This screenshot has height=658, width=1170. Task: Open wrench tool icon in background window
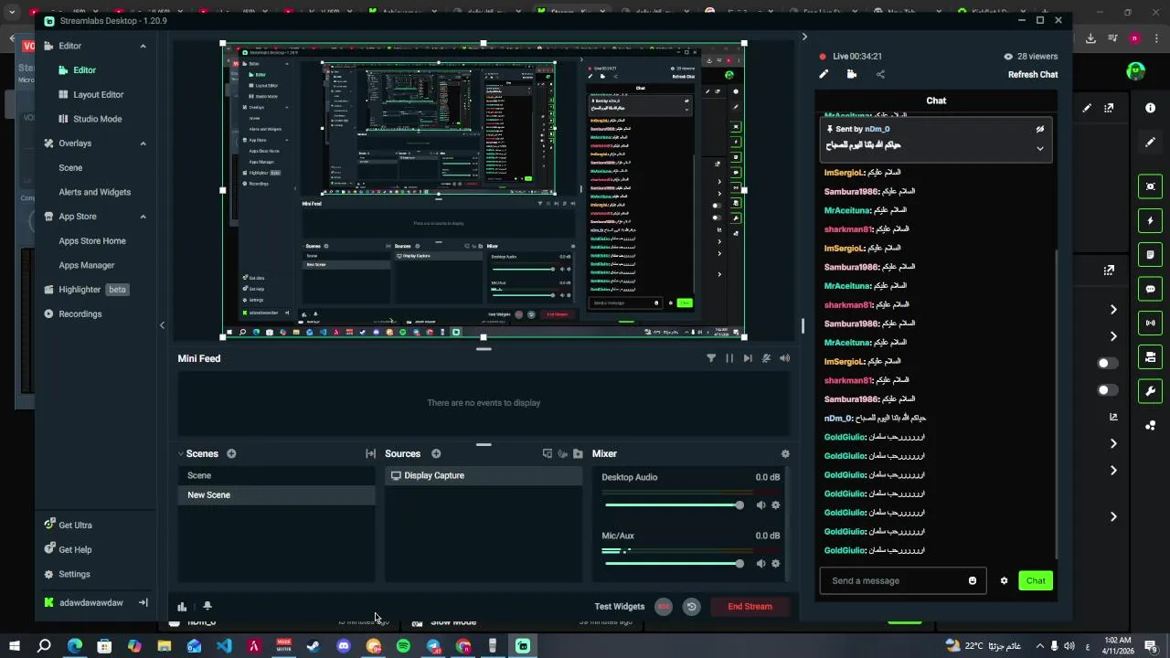coord(1150,391)
